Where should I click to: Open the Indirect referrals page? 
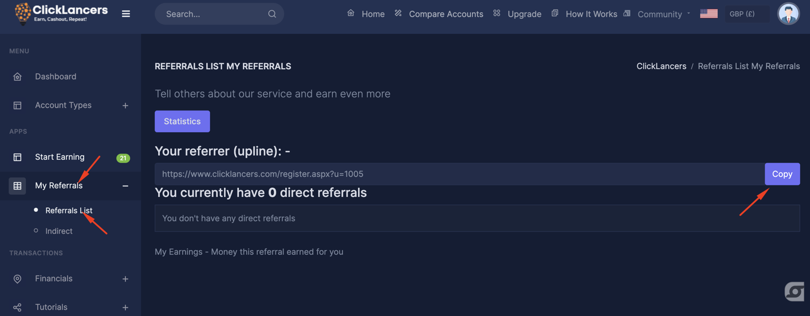click(x=59, y=231)
